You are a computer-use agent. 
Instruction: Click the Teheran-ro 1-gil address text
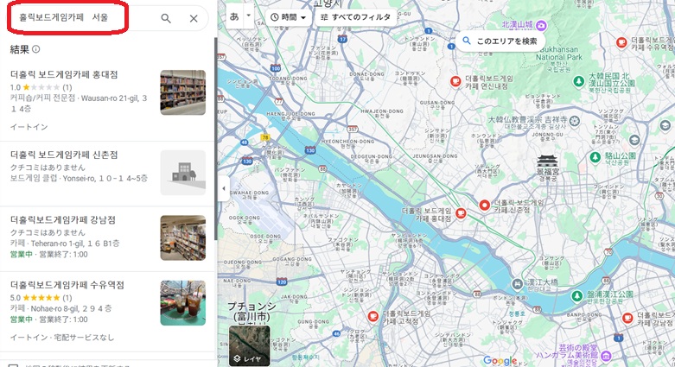pos(75,244)
